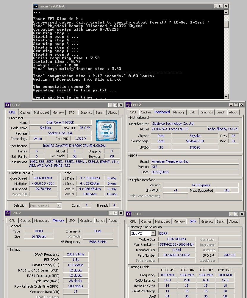Viewport: 247px width, 298px height.
Task: Select CPU tab in the Memory window
Action: (12, 221)
